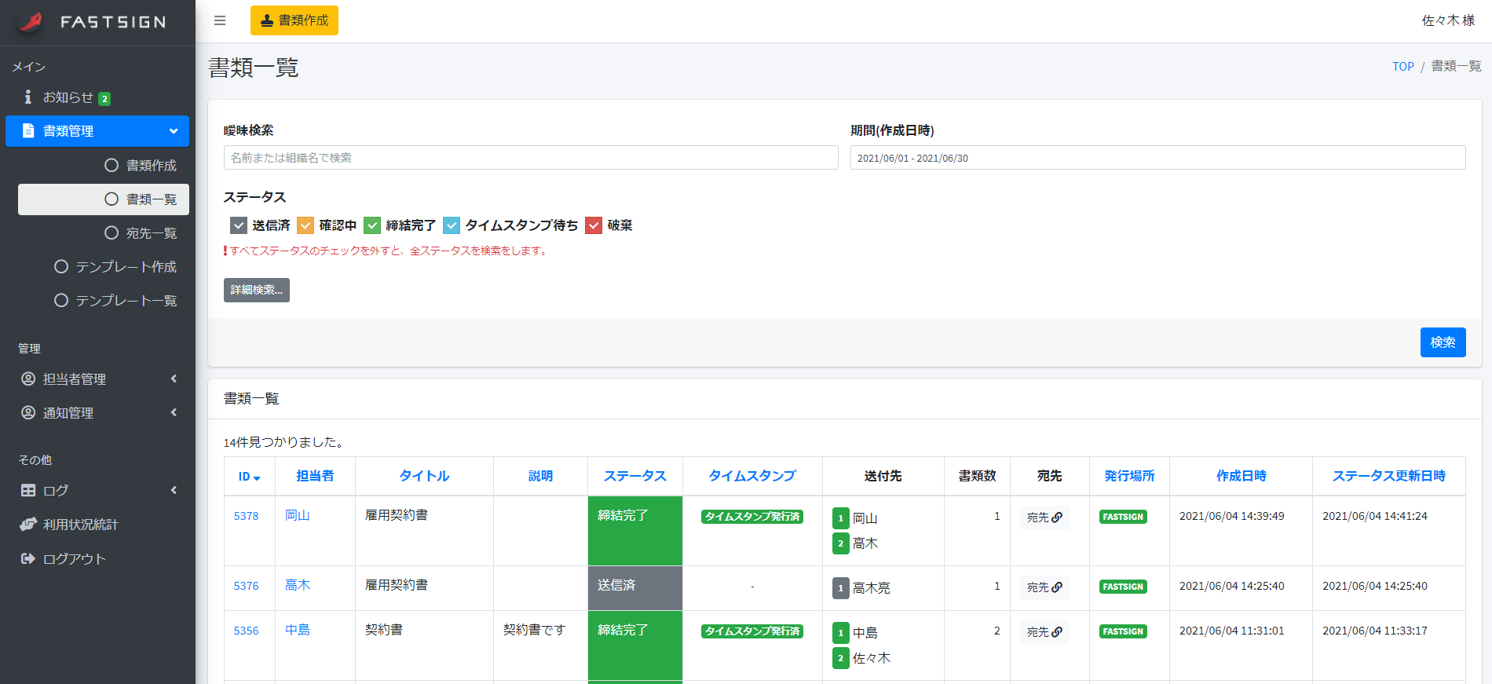Click the 詳細検索... button
This screenshot has height=684, width=1492.
[256, 291]
